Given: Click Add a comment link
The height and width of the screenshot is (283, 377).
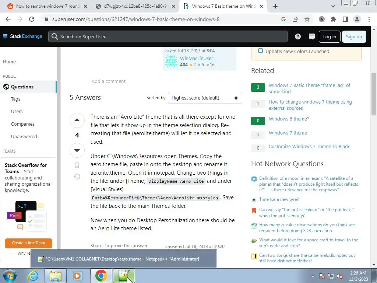Looking at the screenshot, I should [x=109, y=81].
